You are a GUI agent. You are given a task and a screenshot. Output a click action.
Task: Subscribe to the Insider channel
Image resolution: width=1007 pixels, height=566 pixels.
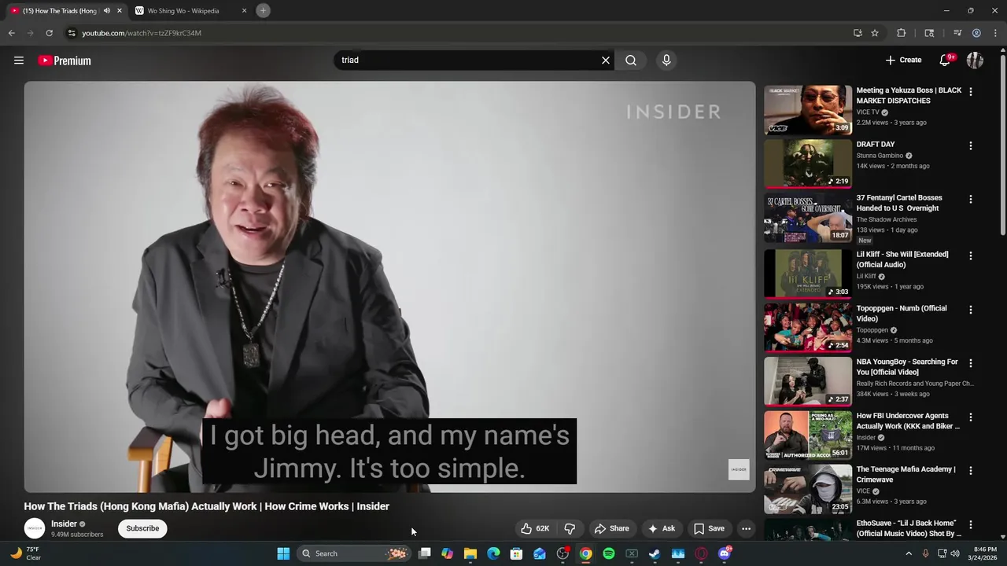[142, 528]
